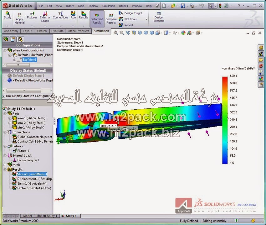
Task: Collapse pliers Configuration(s) node
Action: tap(5, 50)
